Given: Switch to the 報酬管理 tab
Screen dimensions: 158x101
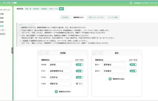Looking at the screenshot, I should point(36,9).
